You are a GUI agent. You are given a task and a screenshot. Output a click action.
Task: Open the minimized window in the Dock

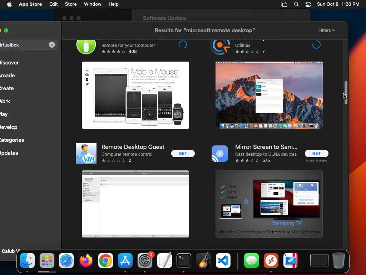click(x=319, y=261)
